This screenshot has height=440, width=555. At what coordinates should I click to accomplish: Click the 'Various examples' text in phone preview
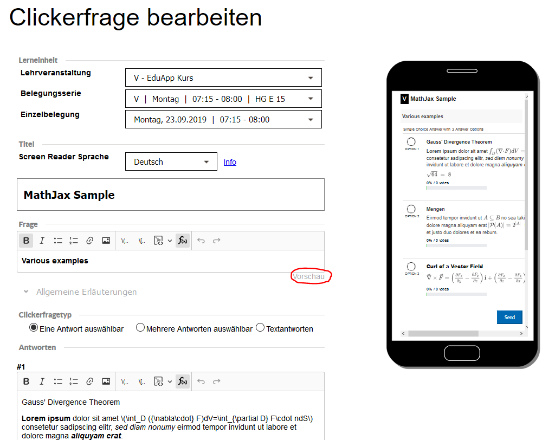click(x=423, y=117)
